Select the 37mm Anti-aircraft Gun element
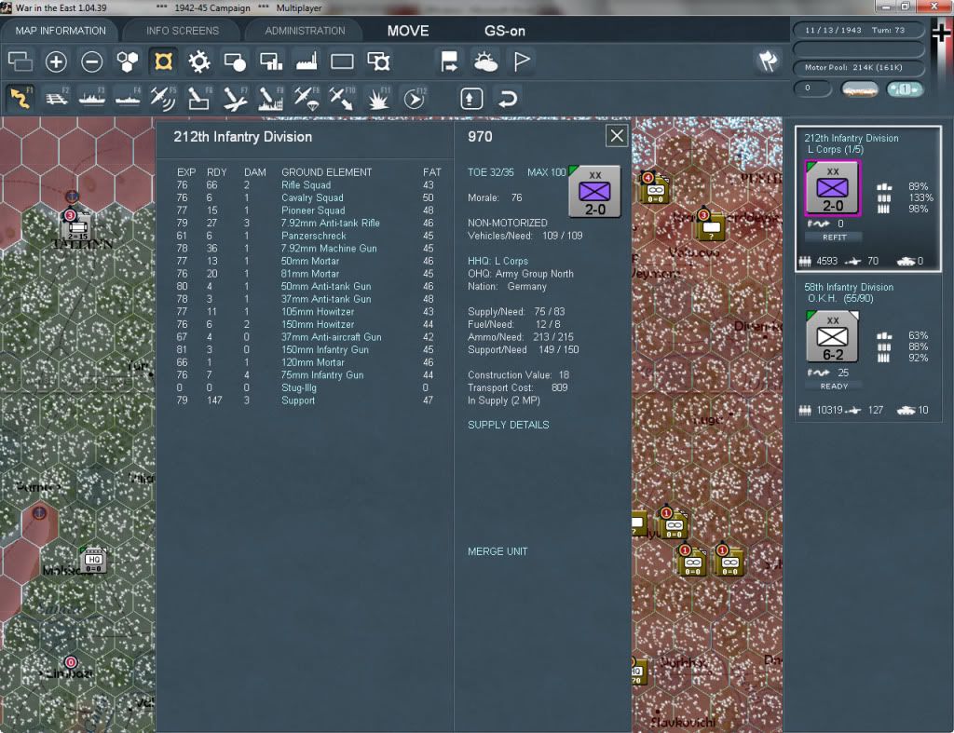 coord(331,337)
